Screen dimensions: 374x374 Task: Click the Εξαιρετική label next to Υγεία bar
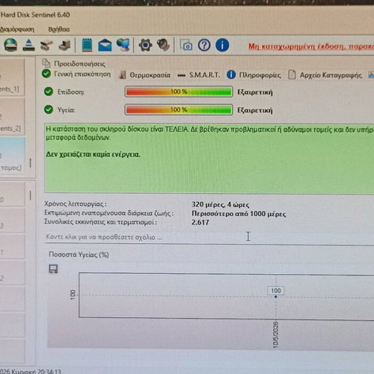click(x=255, y=111)
